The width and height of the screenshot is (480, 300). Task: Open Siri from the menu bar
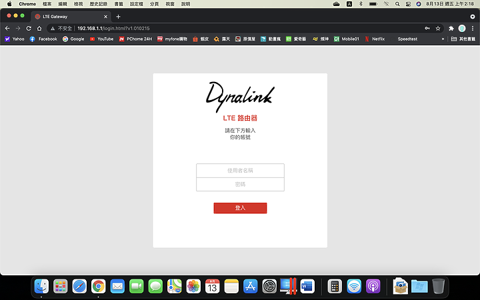pyautogui.click(x=419, y=4)
